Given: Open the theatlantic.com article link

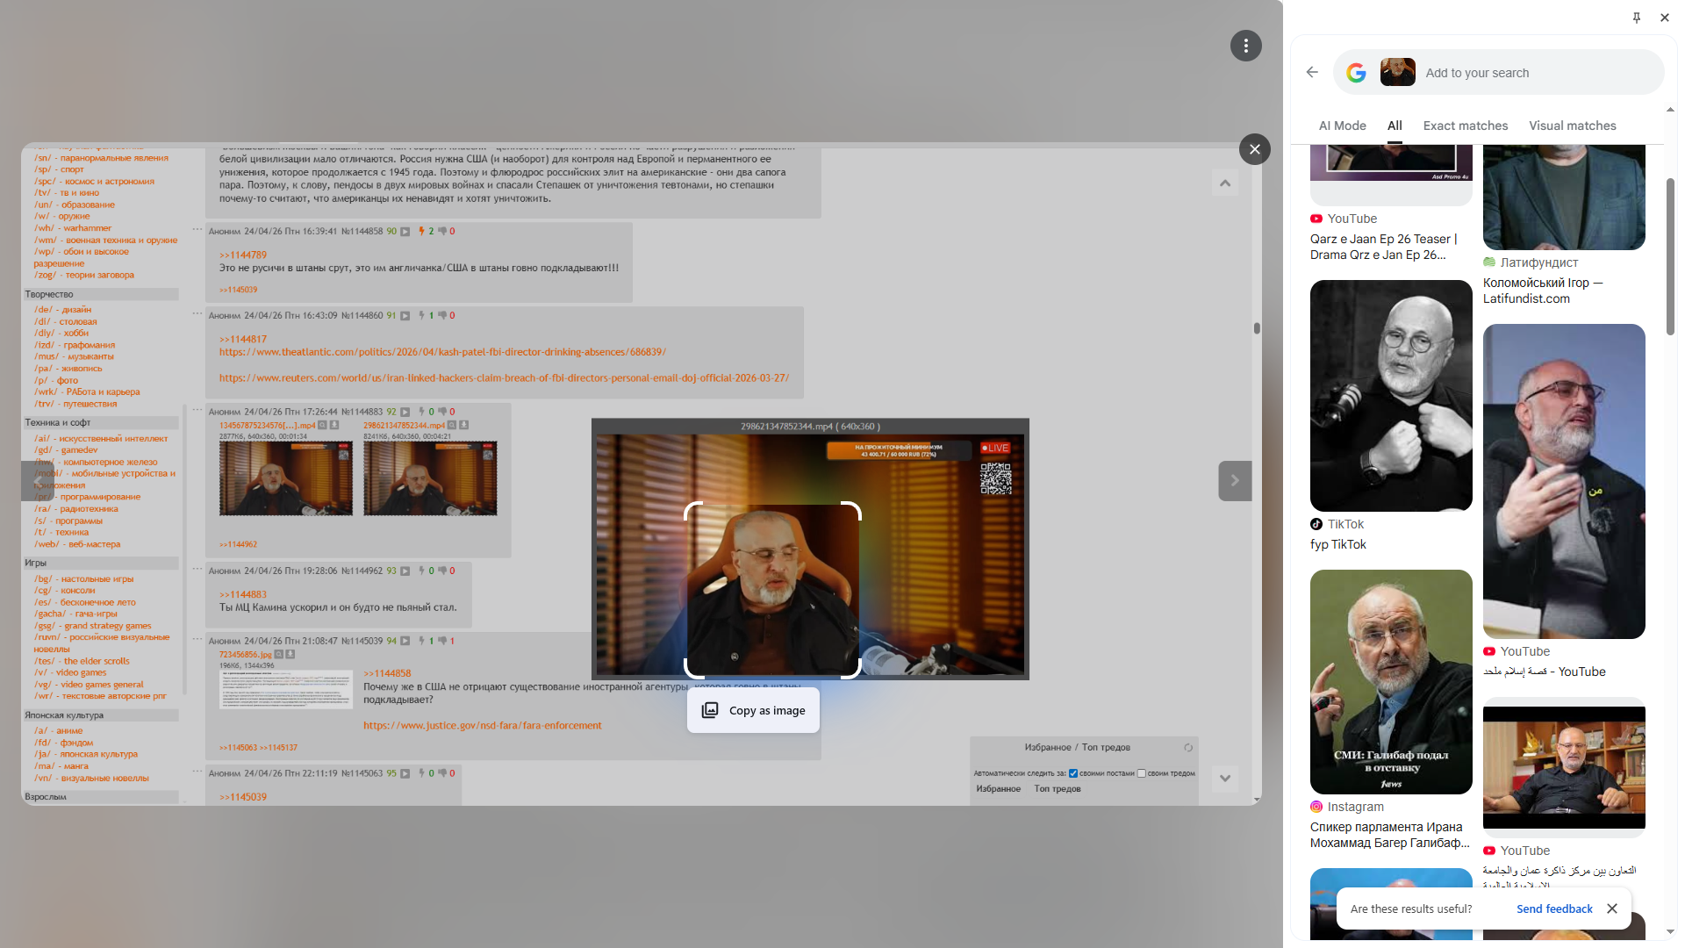Looking at the screenshot, I should 442,352.
